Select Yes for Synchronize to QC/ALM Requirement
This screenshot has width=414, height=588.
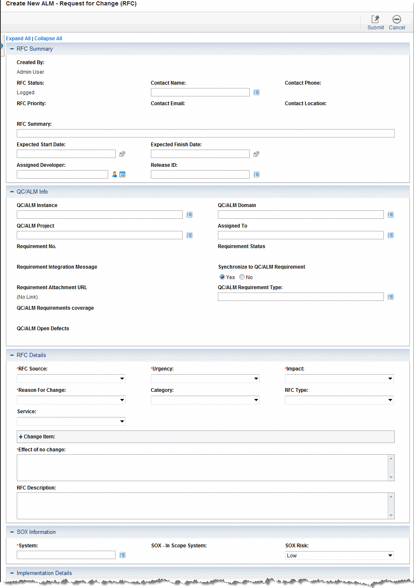coord(222,277)
